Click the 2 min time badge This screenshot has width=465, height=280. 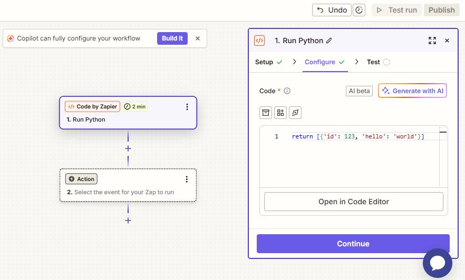pyautogui.click(x=135, y=106)
